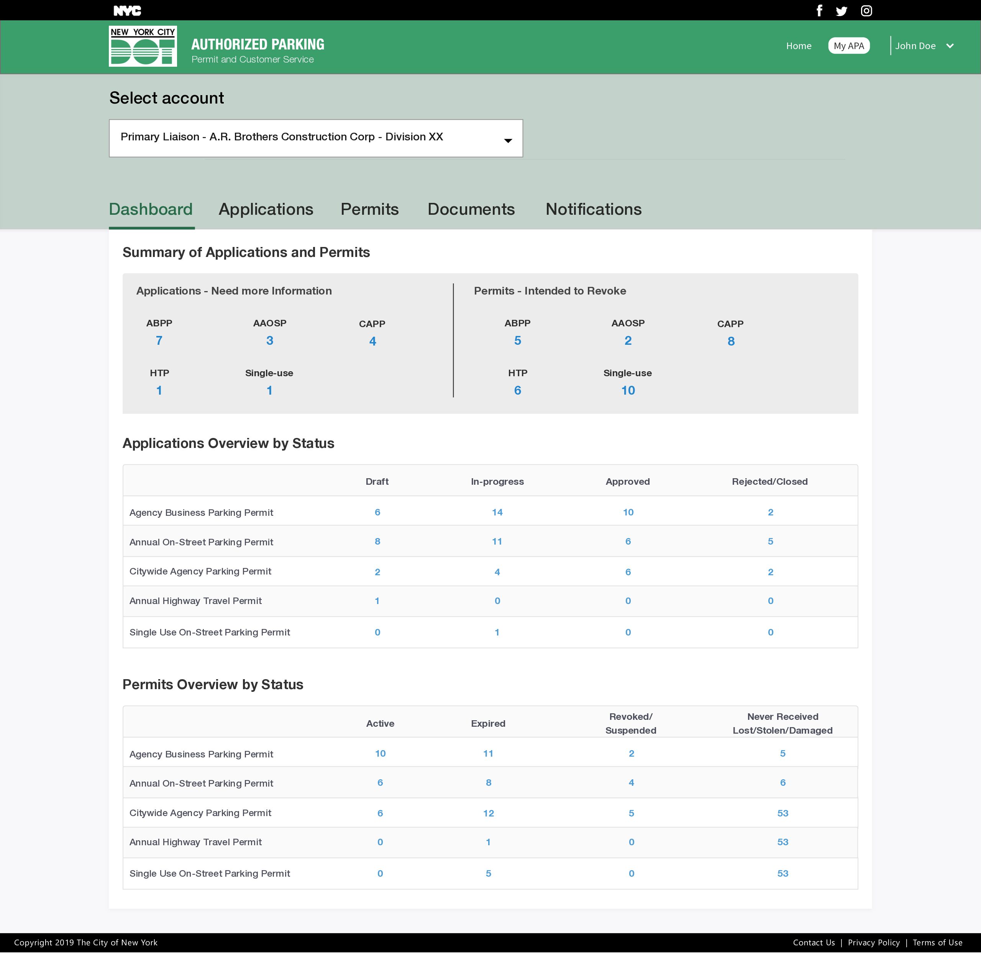Go to the Documents tab
The width and height of the screenshot is (981, 953).
tap(471, 209)
